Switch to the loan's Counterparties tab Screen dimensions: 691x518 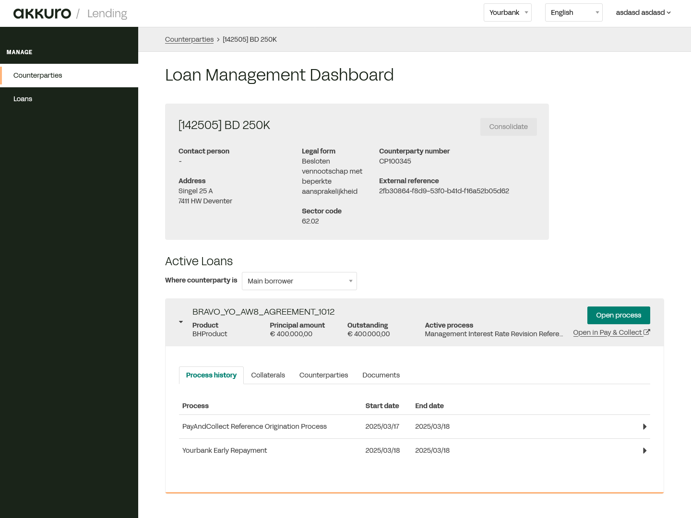click(324, 375)
